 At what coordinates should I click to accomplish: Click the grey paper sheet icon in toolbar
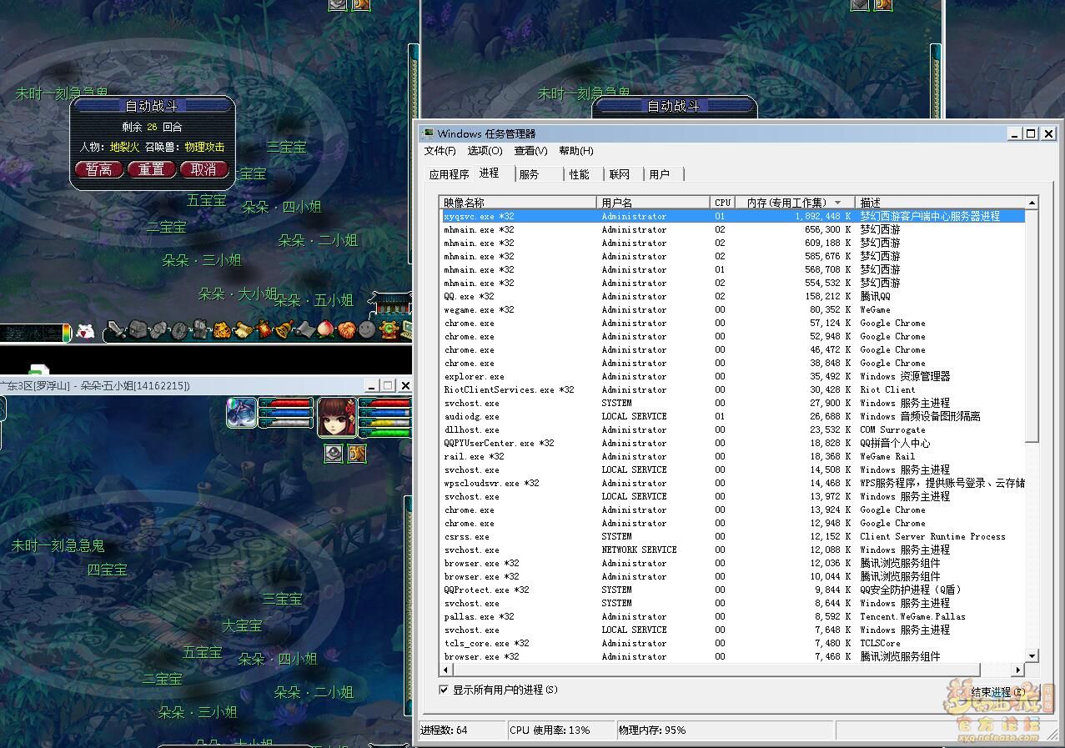click(305, 329)
